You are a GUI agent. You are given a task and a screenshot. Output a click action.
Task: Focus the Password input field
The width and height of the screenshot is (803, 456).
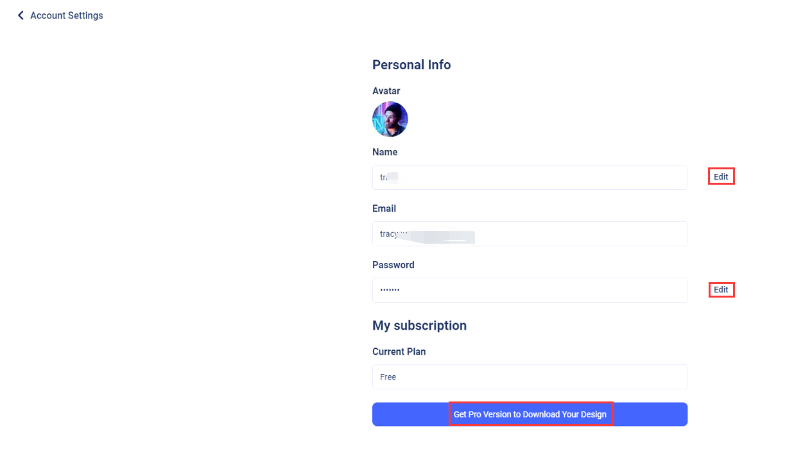530,290
